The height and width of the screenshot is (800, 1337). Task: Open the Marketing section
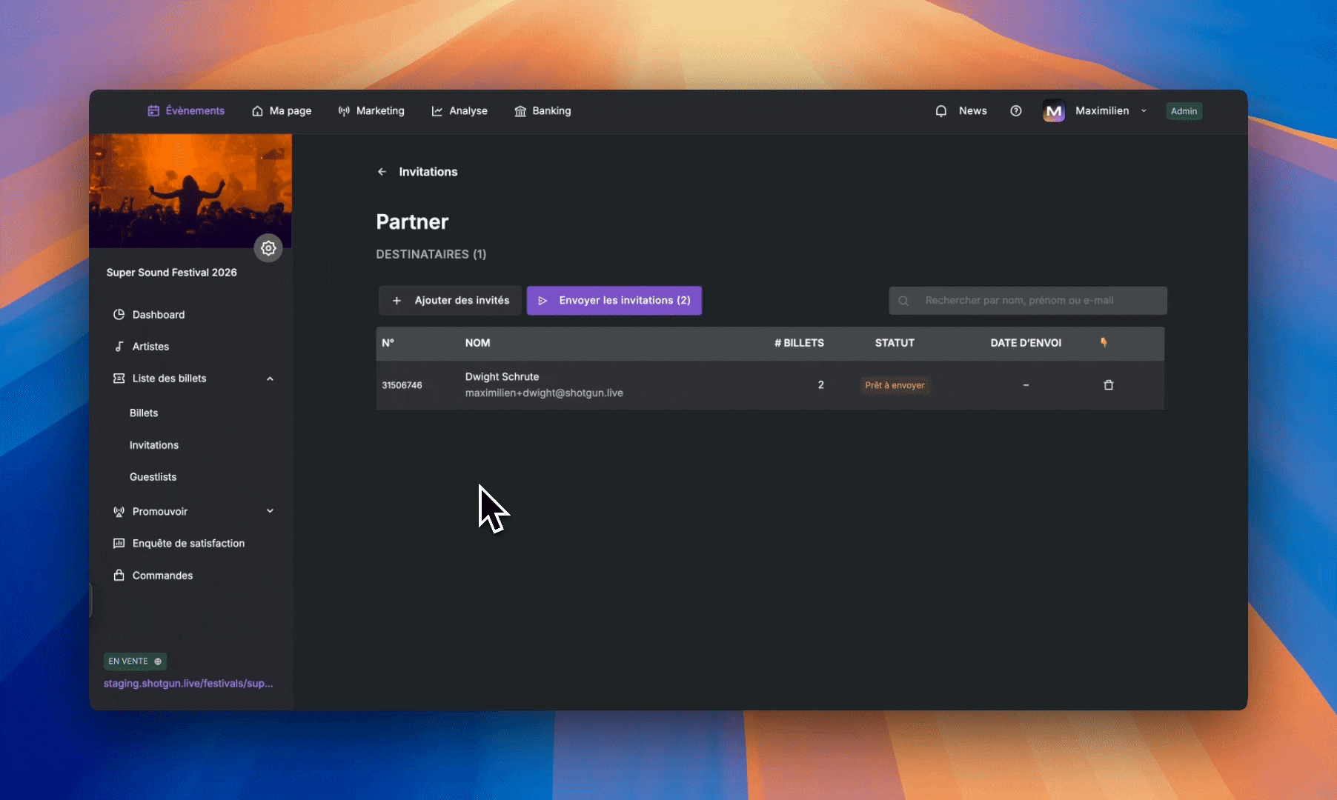(371, 110)
